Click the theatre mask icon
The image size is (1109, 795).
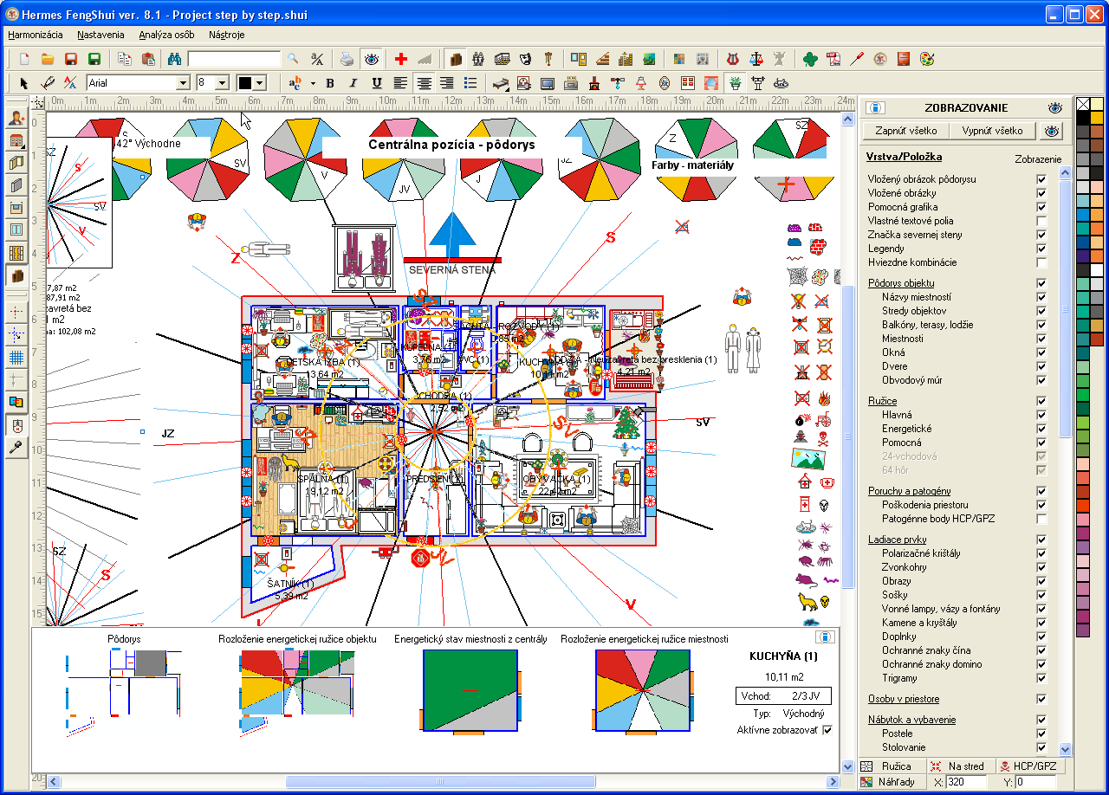click(x=525, y=59)
